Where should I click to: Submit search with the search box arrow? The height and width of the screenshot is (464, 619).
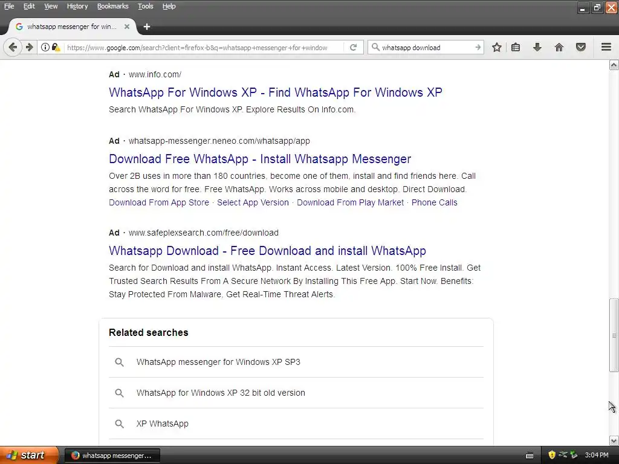[478, 47]
